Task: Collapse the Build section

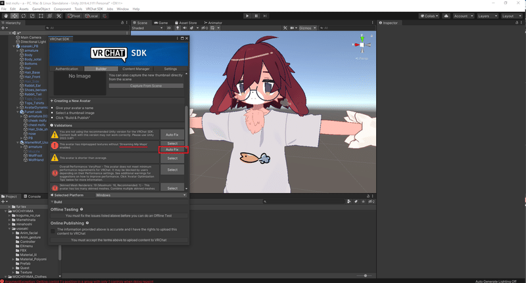Action: (52, 202)
